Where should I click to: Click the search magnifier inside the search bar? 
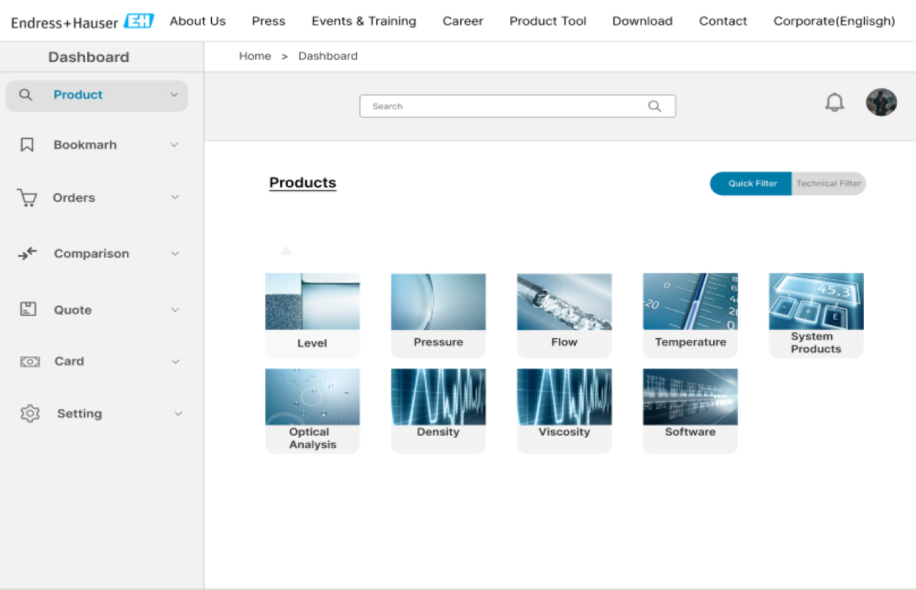click(x=654, y=106)
